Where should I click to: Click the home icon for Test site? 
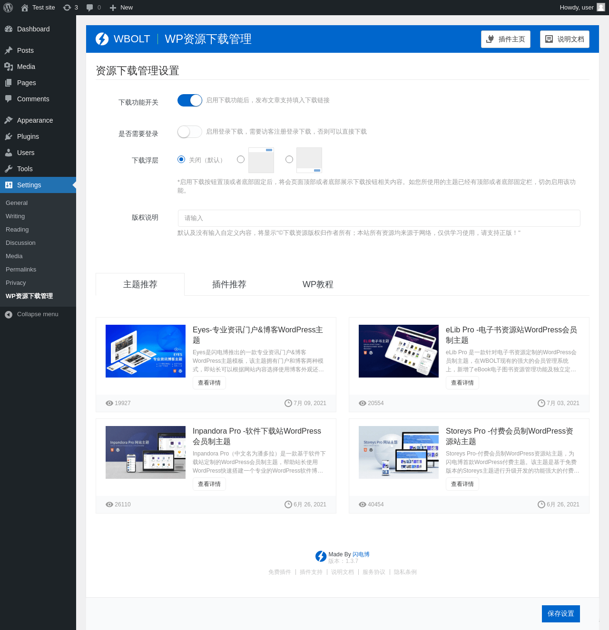pyautogui.click(x=25, y=8)
